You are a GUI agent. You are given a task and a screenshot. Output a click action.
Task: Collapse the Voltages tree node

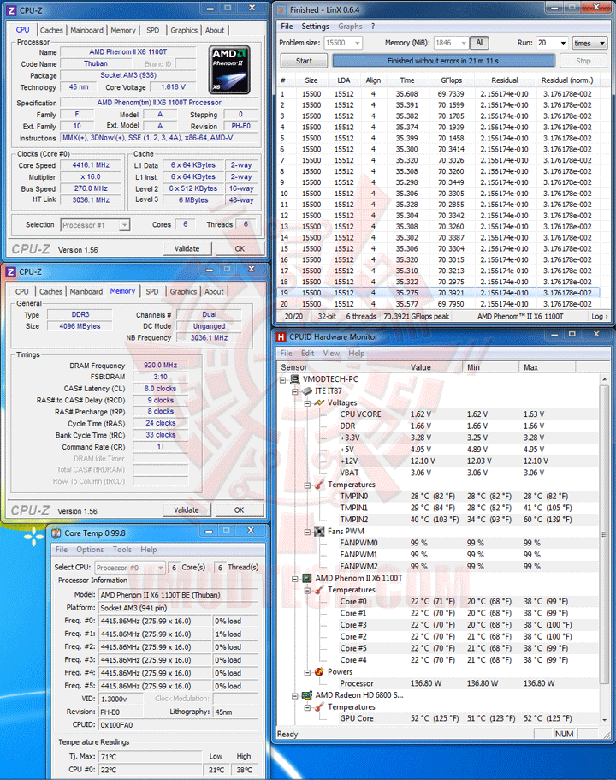click(x=307, y=403)
